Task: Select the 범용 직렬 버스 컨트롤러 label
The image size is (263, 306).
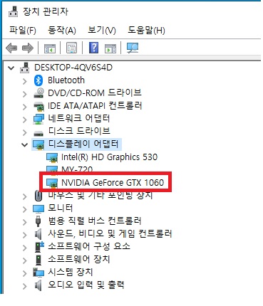Action: (95, 221)
